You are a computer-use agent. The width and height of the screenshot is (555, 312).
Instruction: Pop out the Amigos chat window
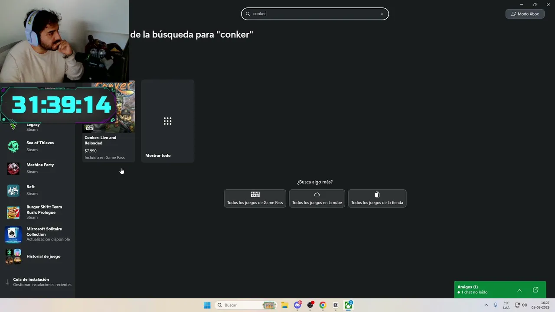point(535,290)
